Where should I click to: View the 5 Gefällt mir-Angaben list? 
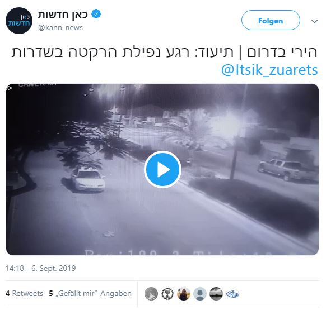coord(90,293)
